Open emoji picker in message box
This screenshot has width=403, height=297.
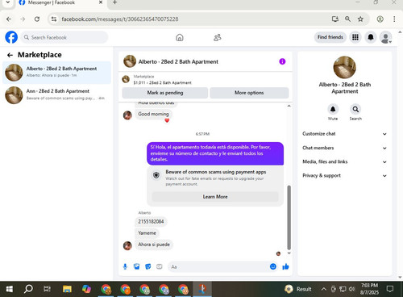pos(273,266)
